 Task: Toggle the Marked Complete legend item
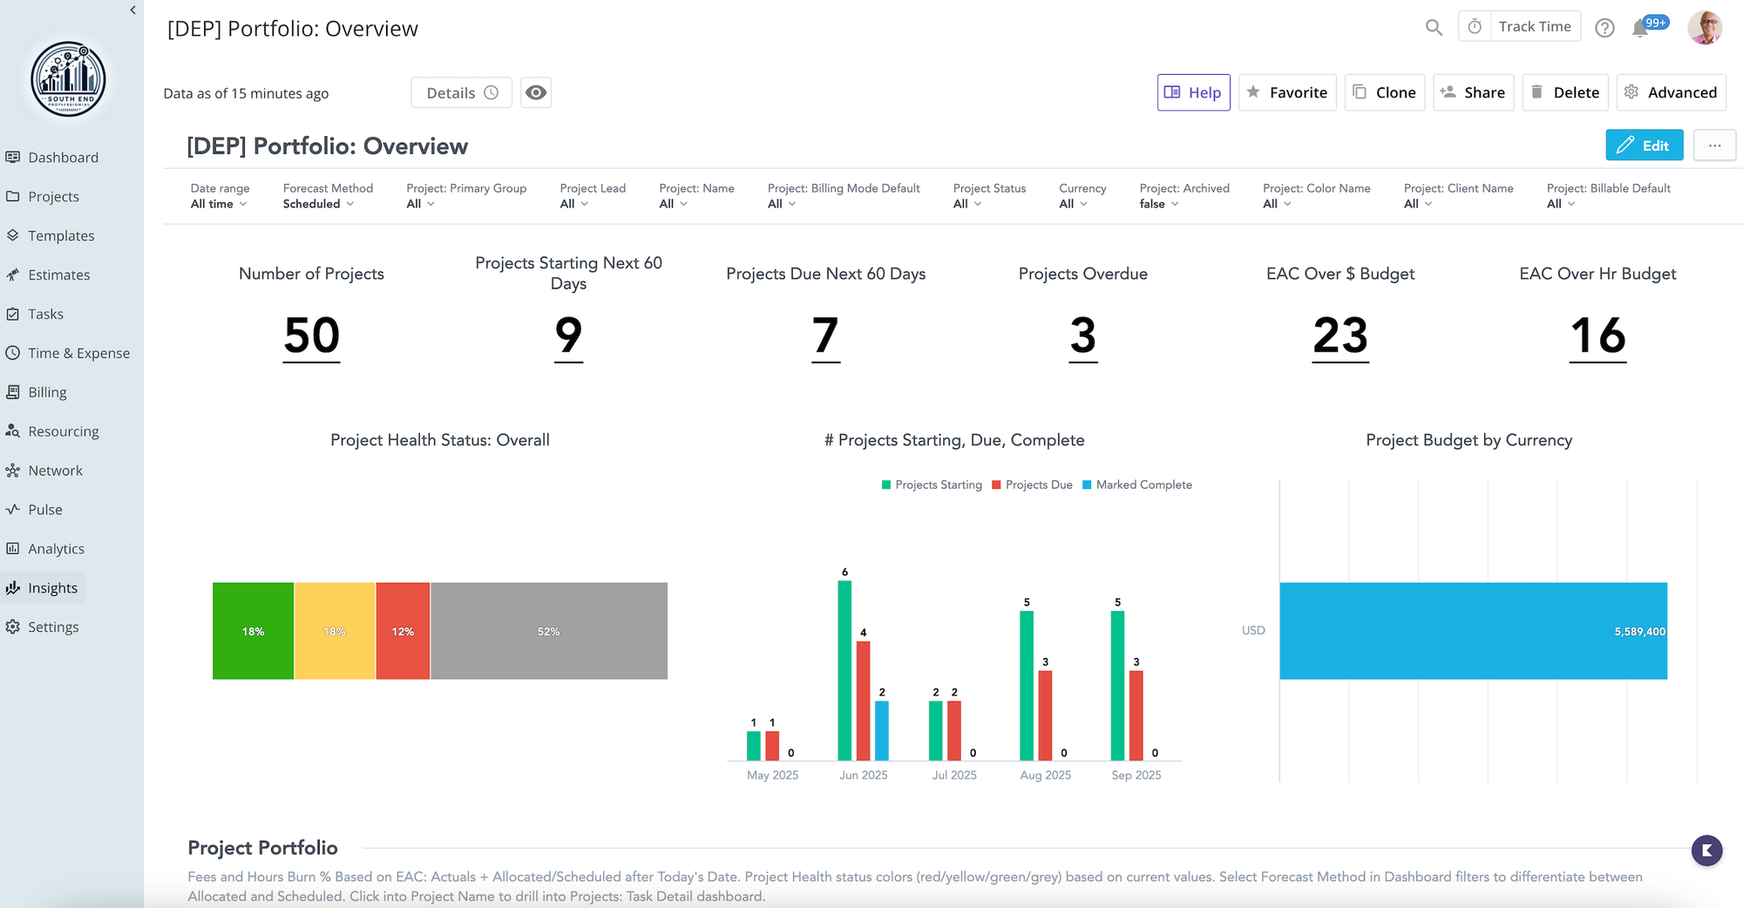[x=1137, y=484]
